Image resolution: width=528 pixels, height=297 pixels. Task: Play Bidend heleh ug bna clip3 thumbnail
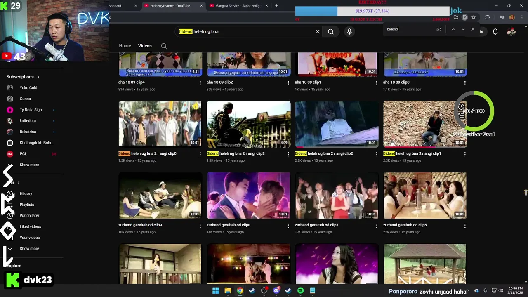(249, 124)
